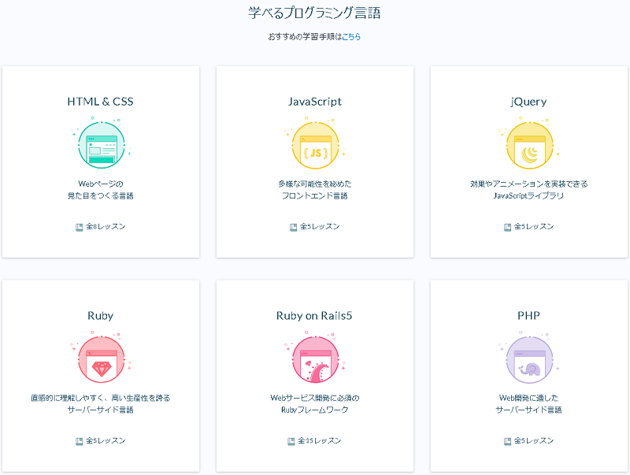This screenshot has width=630, height=475.
Task: Click the Web開発に適した description in PHP card
Action: click(x=528, y=398)
